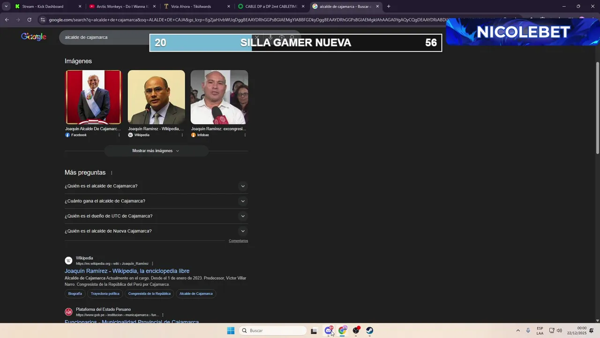
Task: Open options menu for gob.pe result
Action: click(x=163, y=315)
